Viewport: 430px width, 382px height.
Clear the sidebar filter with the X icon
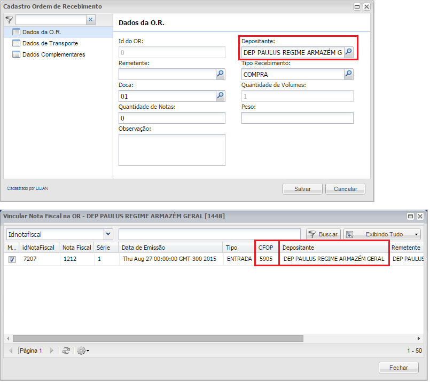90,19
